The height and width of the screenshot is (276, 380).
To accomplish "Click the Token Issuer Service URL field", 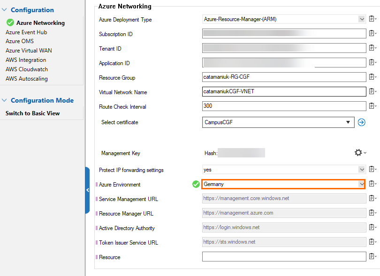I will [x=284, y=242].
